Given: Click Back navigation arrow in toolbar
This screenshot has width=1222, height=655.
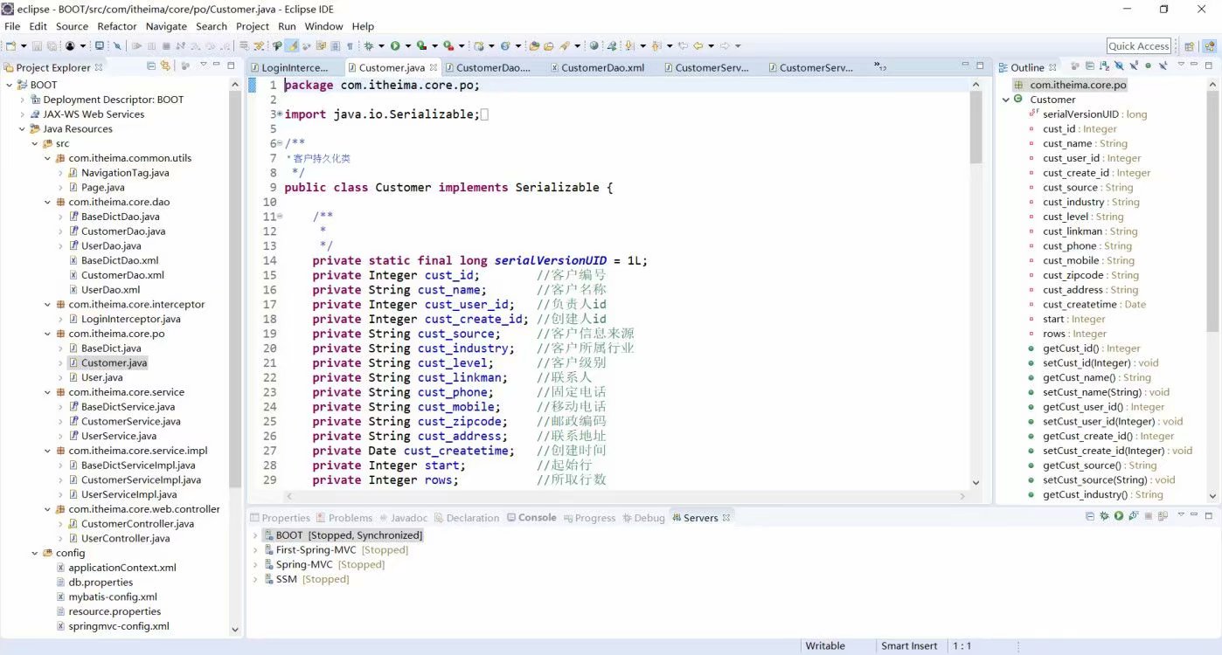Looking at the screenshot, I should click(x=698, y=45).
